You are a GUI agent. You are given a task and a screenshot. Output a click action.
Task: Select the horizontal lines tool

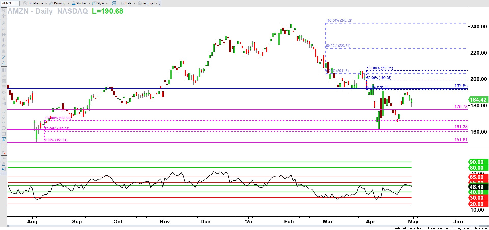(4, 87)
